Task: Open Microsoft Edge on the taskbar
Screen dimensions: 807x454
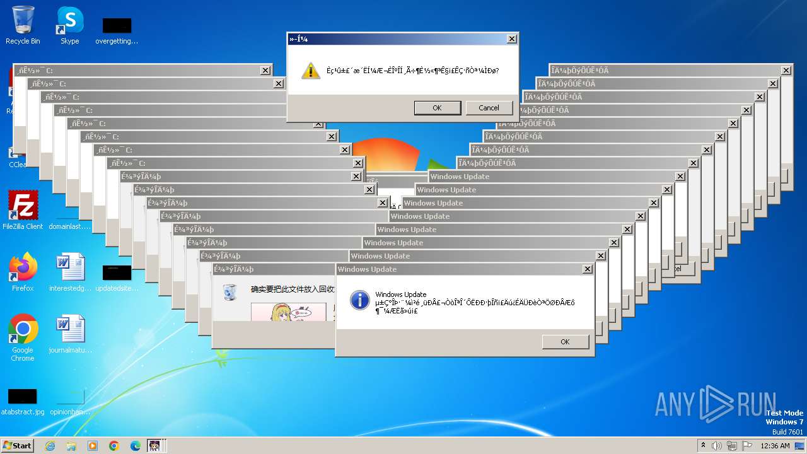Action: point(136,446)
